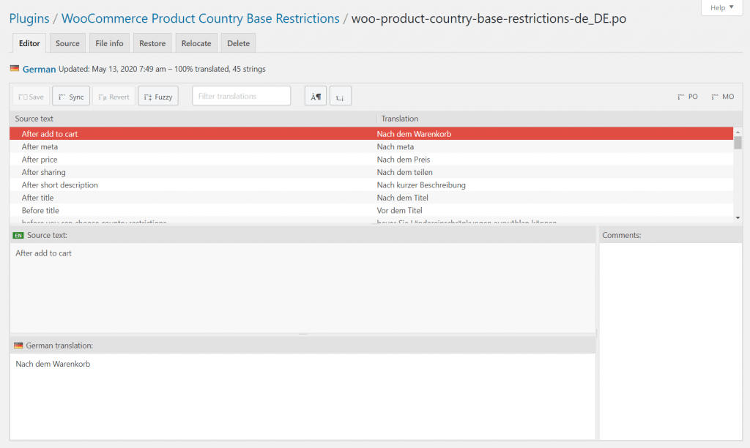Open the Relocate tab

pos(196,43)
